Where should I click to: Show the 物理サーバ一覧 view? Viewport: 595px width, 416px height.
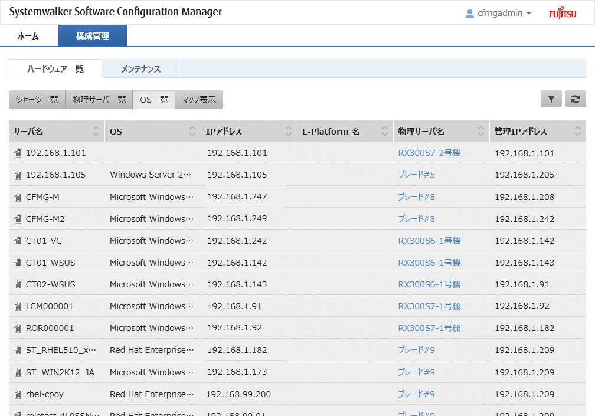coord(99,99)
